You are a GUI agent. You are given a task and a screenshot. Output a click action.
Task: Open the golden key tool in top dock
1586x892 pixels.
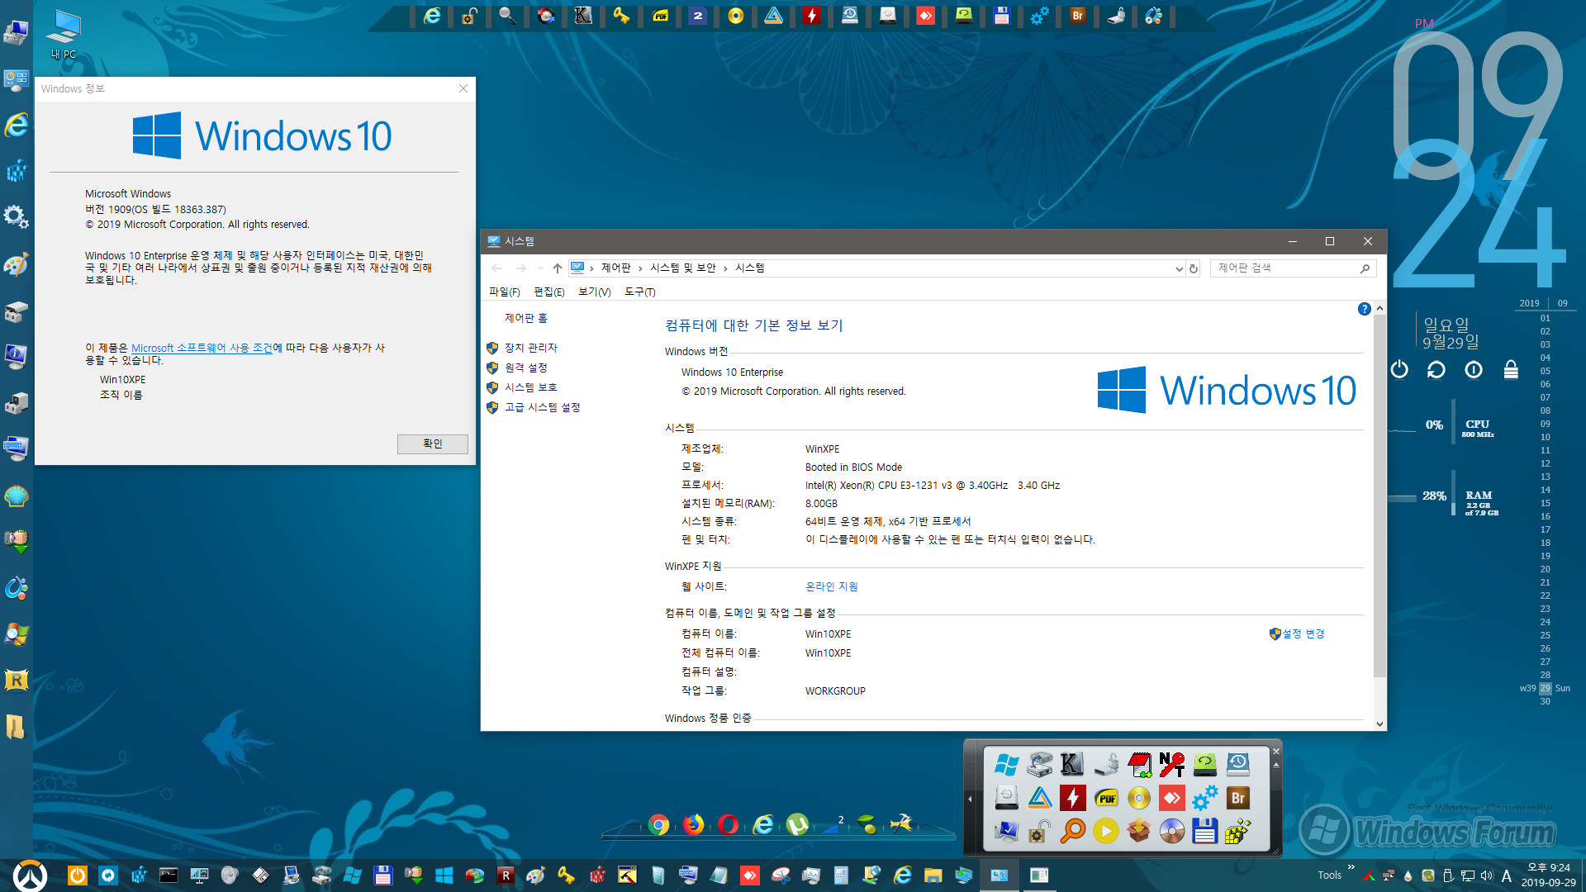[x=621, y=16]
